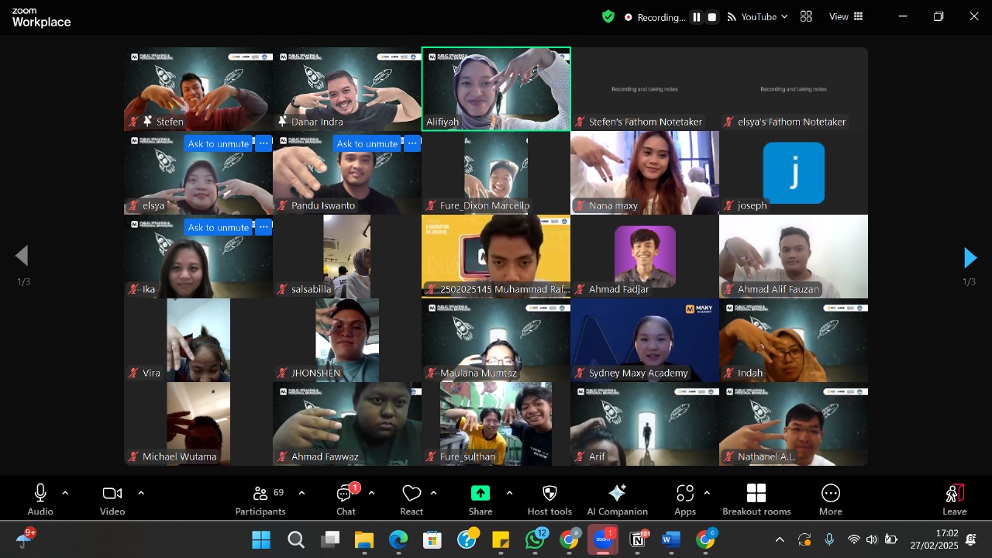The height and width of the screenshot is (558, 992).
Task: Open Notion from taskbar
Action: 637,540
